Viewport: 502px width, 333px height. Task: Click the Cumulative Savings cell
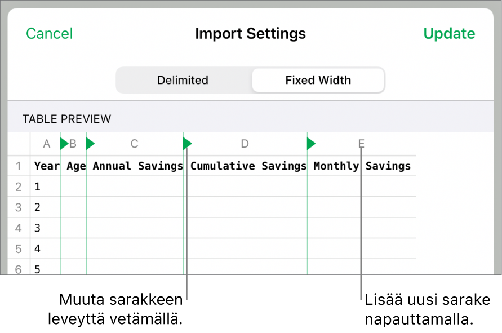coord(248,166)
